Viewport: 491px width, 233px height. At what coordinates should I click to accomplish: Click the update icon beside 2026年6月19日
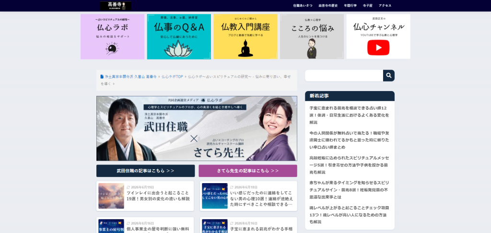(x=129, y=187)
